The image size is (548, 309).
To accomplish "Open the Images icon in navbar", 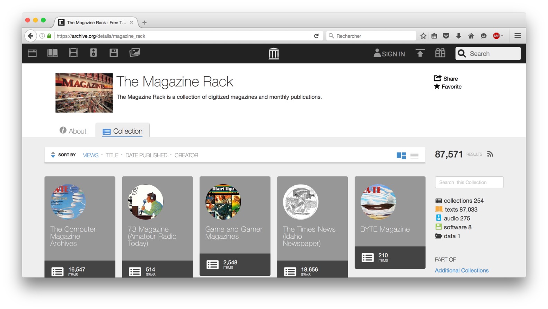I will click(x=134, y=53).
